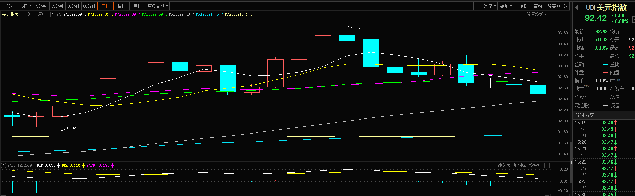The image size is (635, 196).
Task: Click the MACD help question mark icon
Action: click(x=4, y=165)
